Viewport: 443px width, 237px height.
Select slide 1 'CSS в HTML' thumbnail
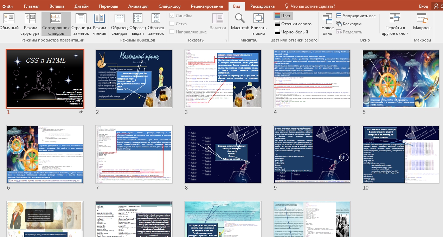[45, 78]
